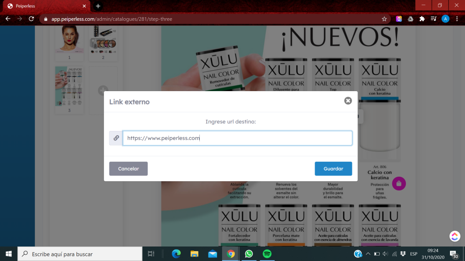The image size is (465, 261).
Task: Go forward with the browser forward arrow
Action: coord(20,19)
